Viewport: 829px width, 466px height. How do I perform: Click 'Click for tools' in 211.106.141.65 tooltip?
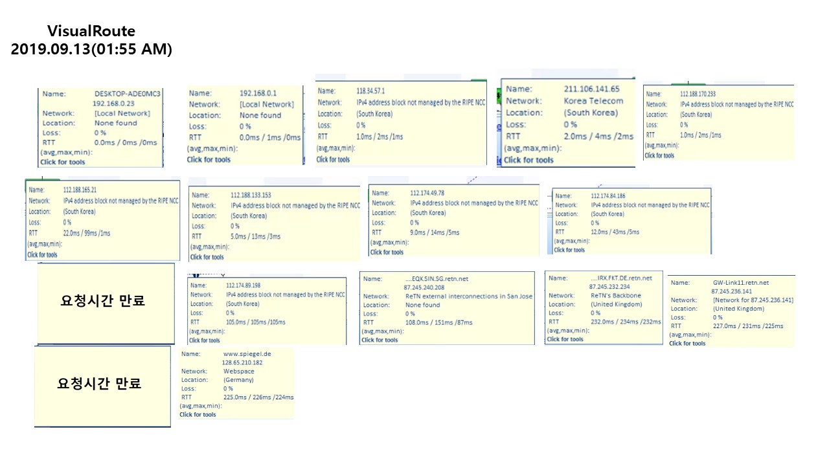(529, 160)
